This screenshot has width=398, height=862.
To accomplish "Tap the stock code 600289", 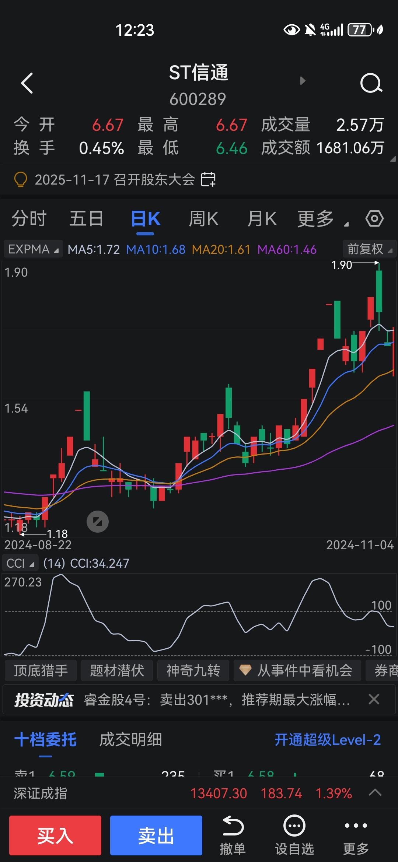I will (x=198, y=99).
